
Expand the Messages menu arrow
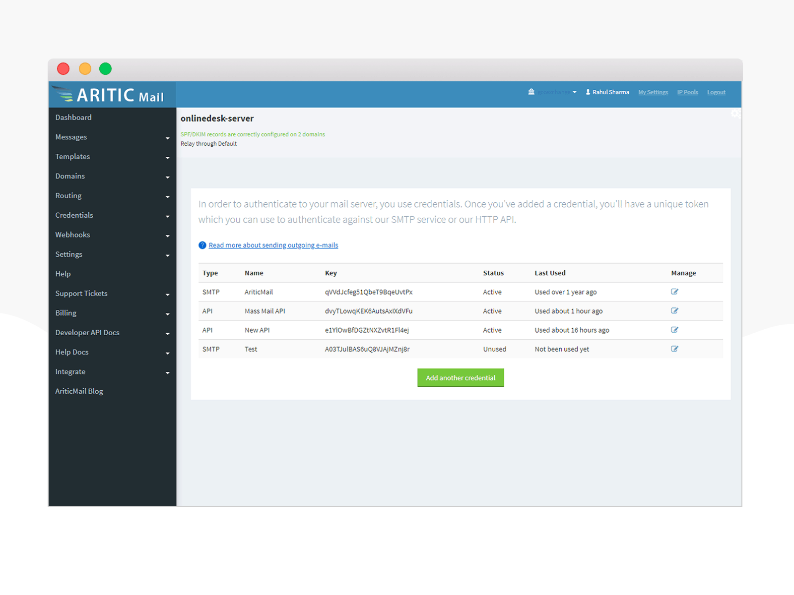[x=168, y=138]
